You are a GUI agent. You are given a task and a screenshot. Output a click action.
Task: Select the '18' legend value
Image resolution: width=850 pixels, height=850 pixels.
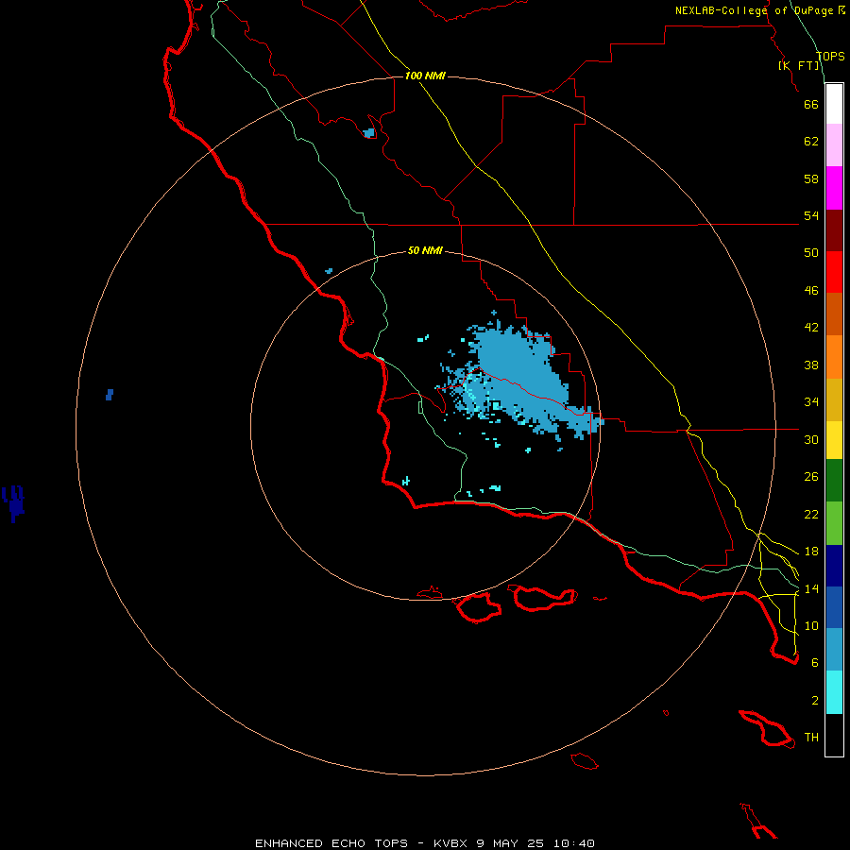click(811, 552)
